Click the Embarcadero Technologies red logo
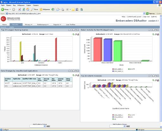This screenshot has width=162, height=131. [x=3, y=19]
